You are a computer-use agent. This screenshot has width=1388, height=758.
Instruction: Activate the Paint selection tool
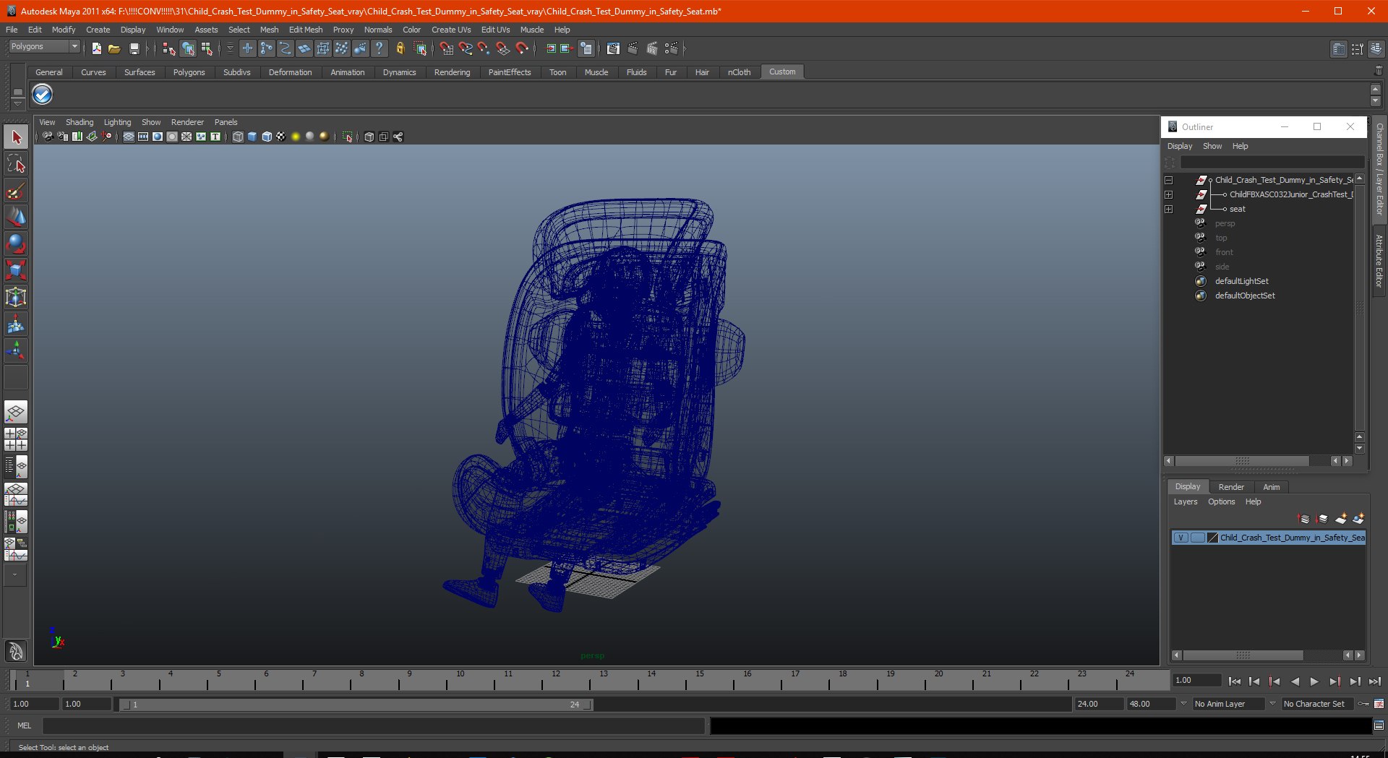pyautogui.click(x=16, y=191)
